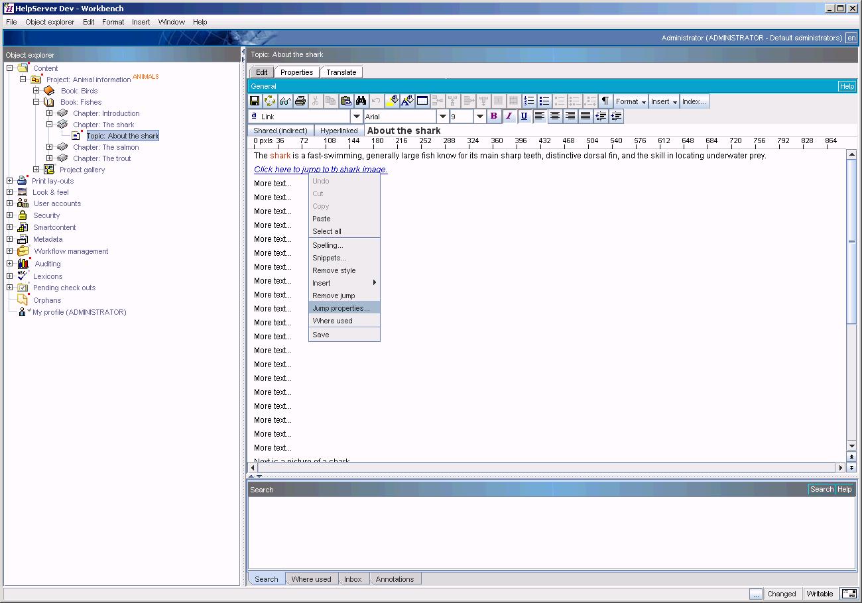Click the User accounts people icon
The image size is (862, 603).
[x=23, y=203]
